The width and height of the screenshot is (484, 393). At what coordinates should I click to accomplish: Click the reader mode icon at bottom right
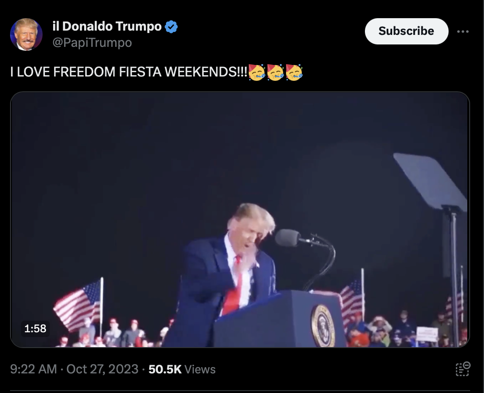click(x=462, y=369)
